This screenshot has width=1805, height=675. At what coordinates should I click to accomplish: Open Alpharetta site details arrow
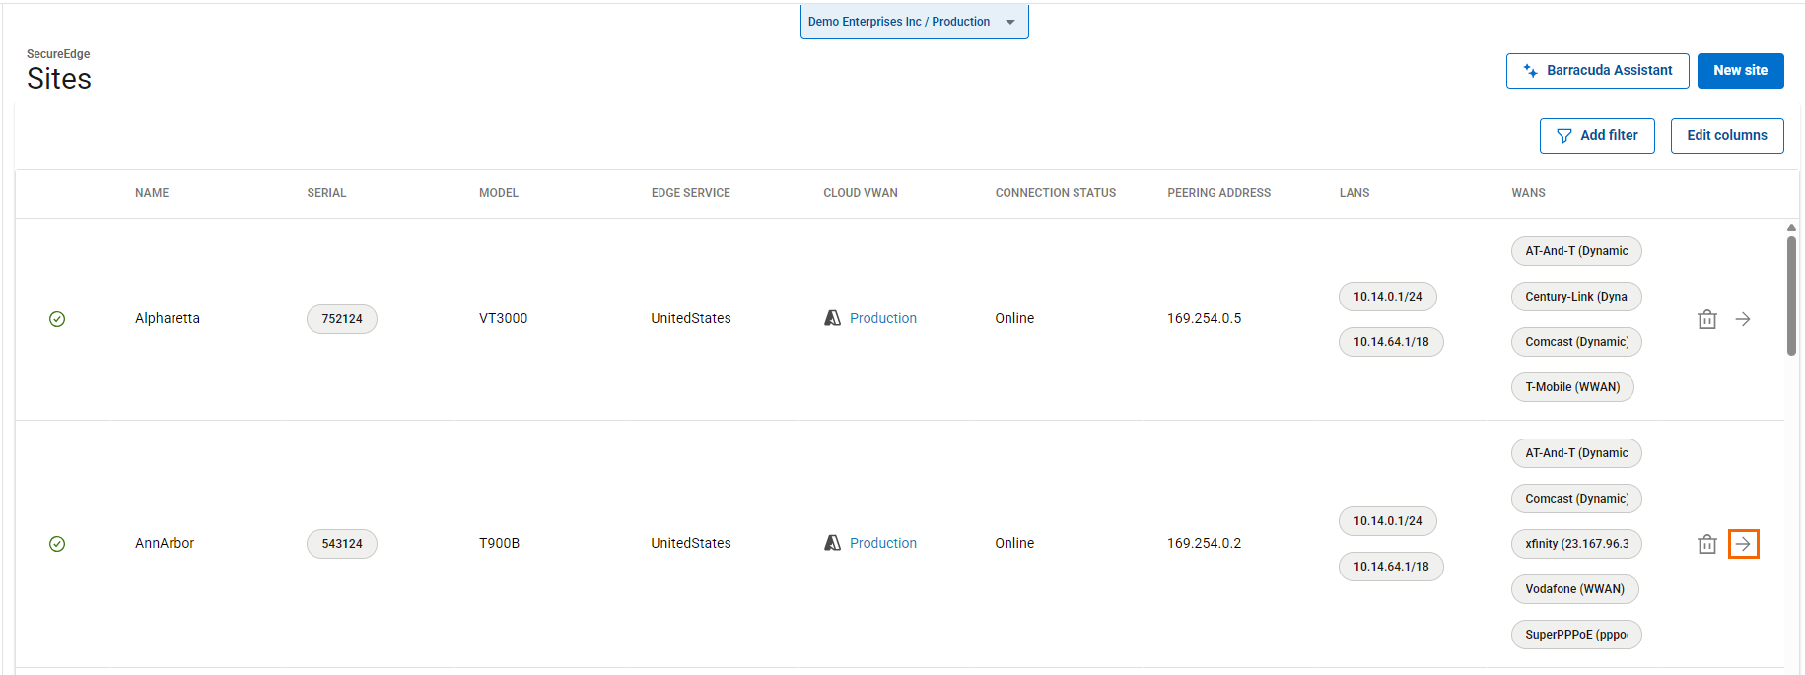1742,319
